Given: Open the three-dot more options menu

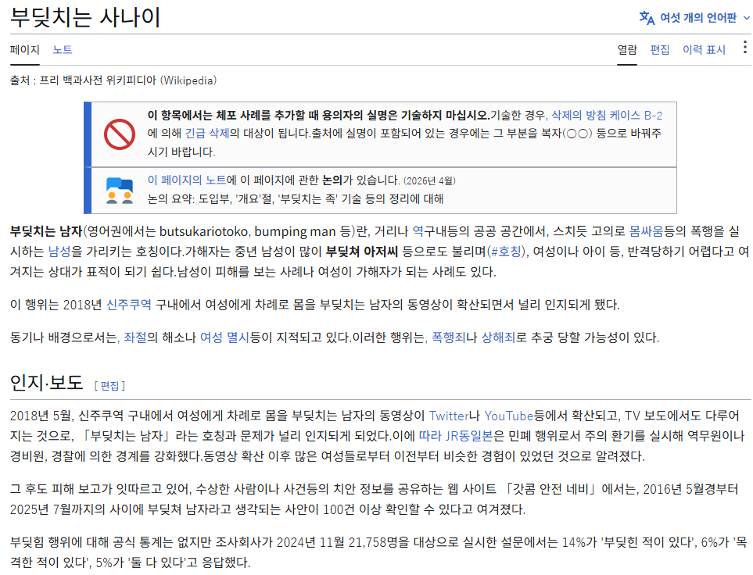Looking at the screenshot, I should tap(744, 47).
